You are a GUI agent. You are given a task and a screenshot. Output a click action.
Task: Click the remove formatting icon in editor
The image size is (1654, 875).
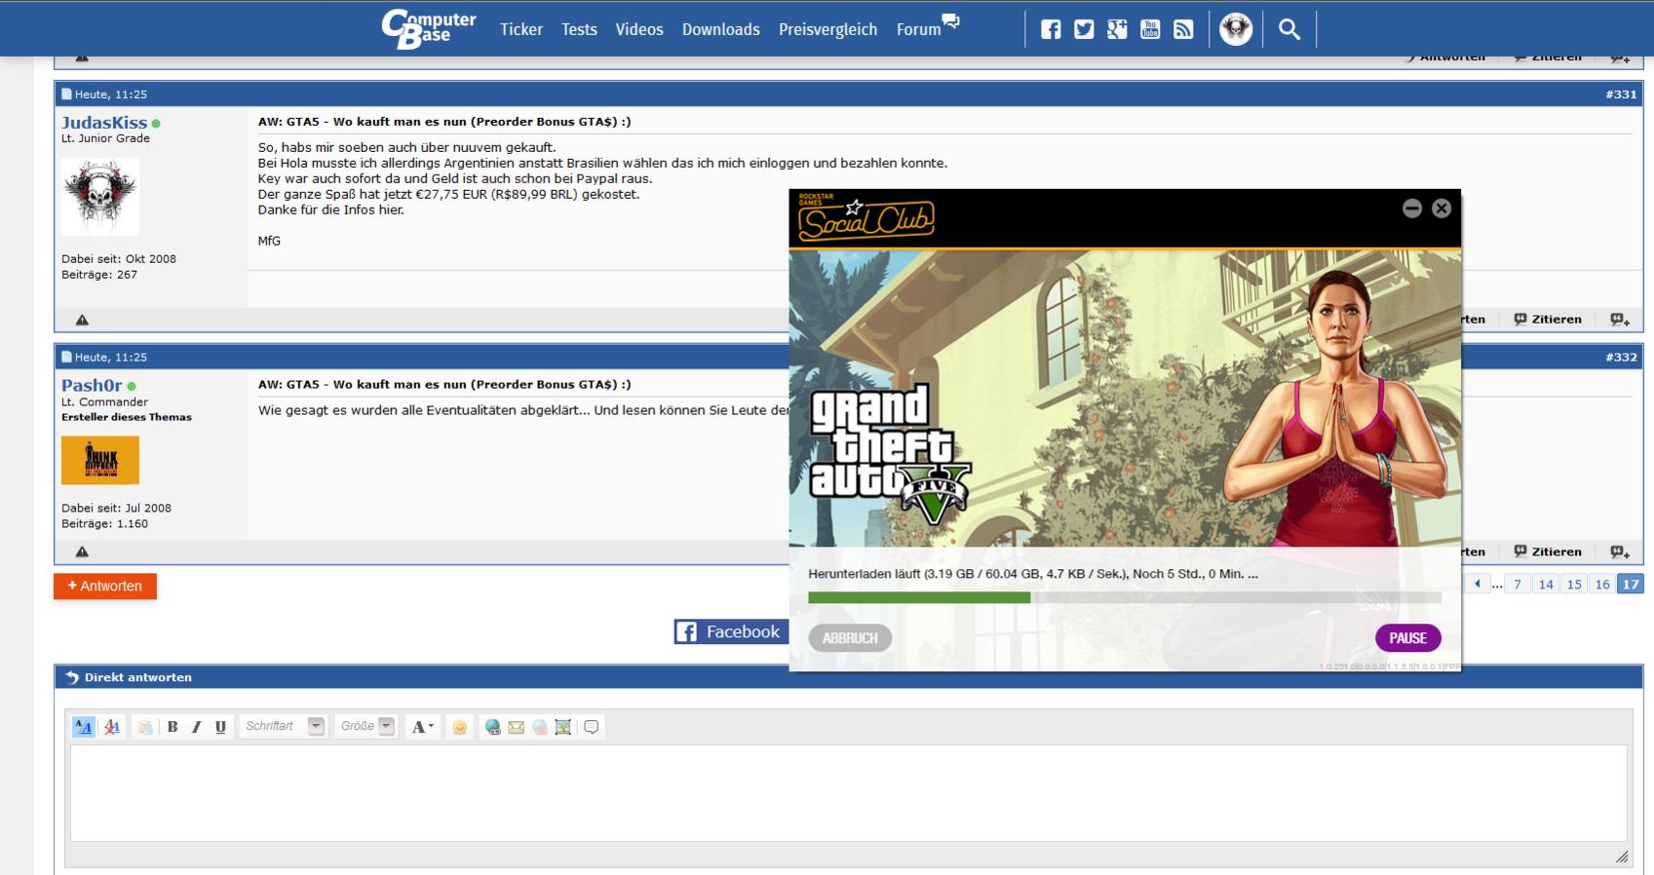pyautogui.click(x=112, y=727)
